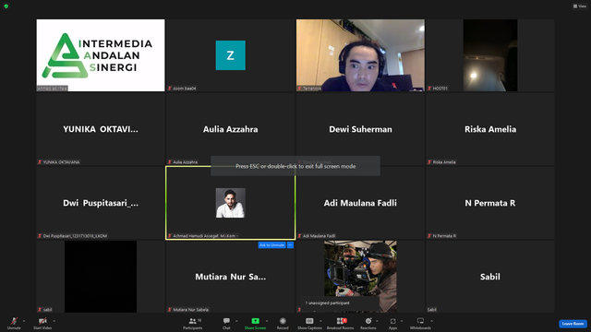
Task: Click the muted mic icon beside Dwi Puspitasari label
Action: 40,236
